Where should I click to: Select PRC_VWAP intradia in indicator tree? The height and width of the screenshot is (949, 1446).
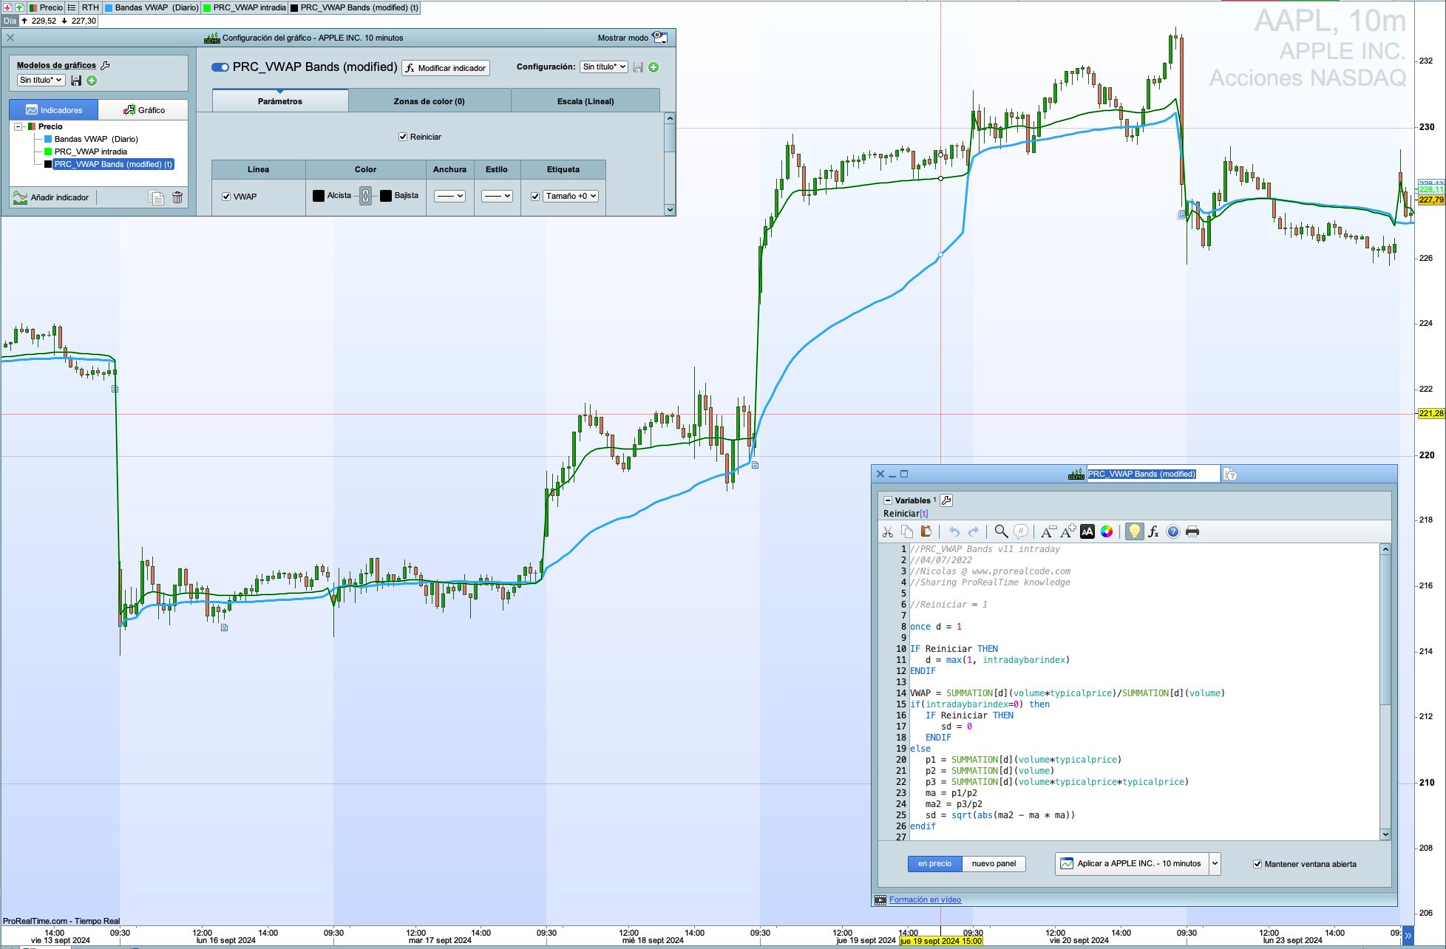(90, 152)
